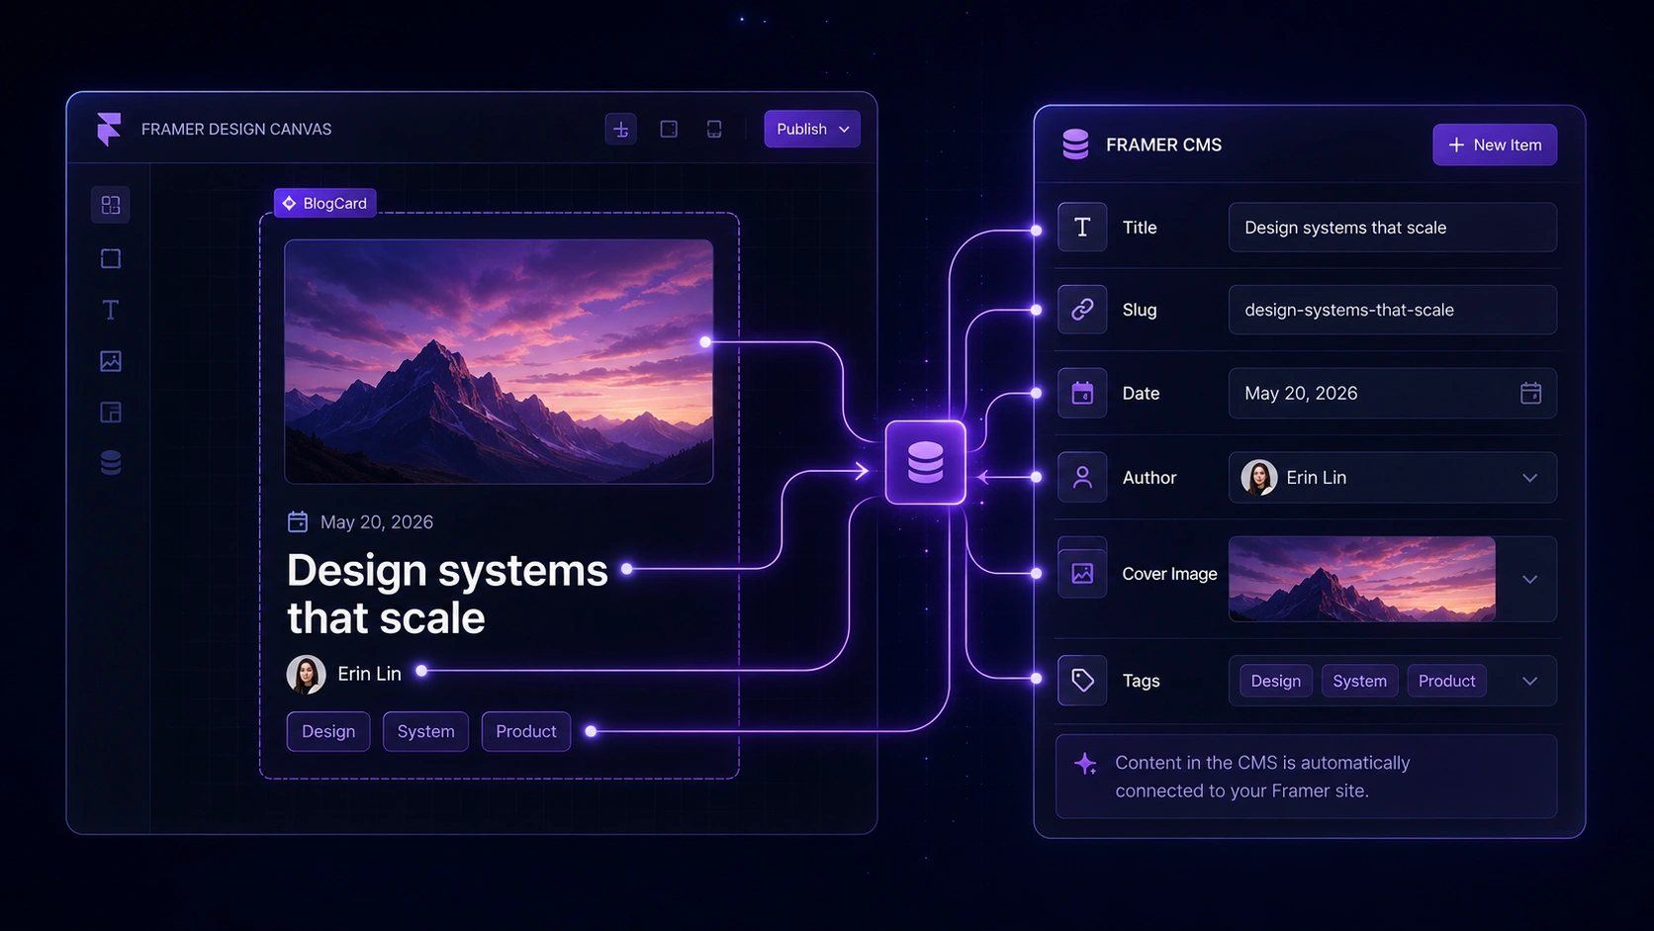Click the Framer logo in design canvas header
Image resolution: width=1654 pixels, height=931 pixels.
[109, 129]
